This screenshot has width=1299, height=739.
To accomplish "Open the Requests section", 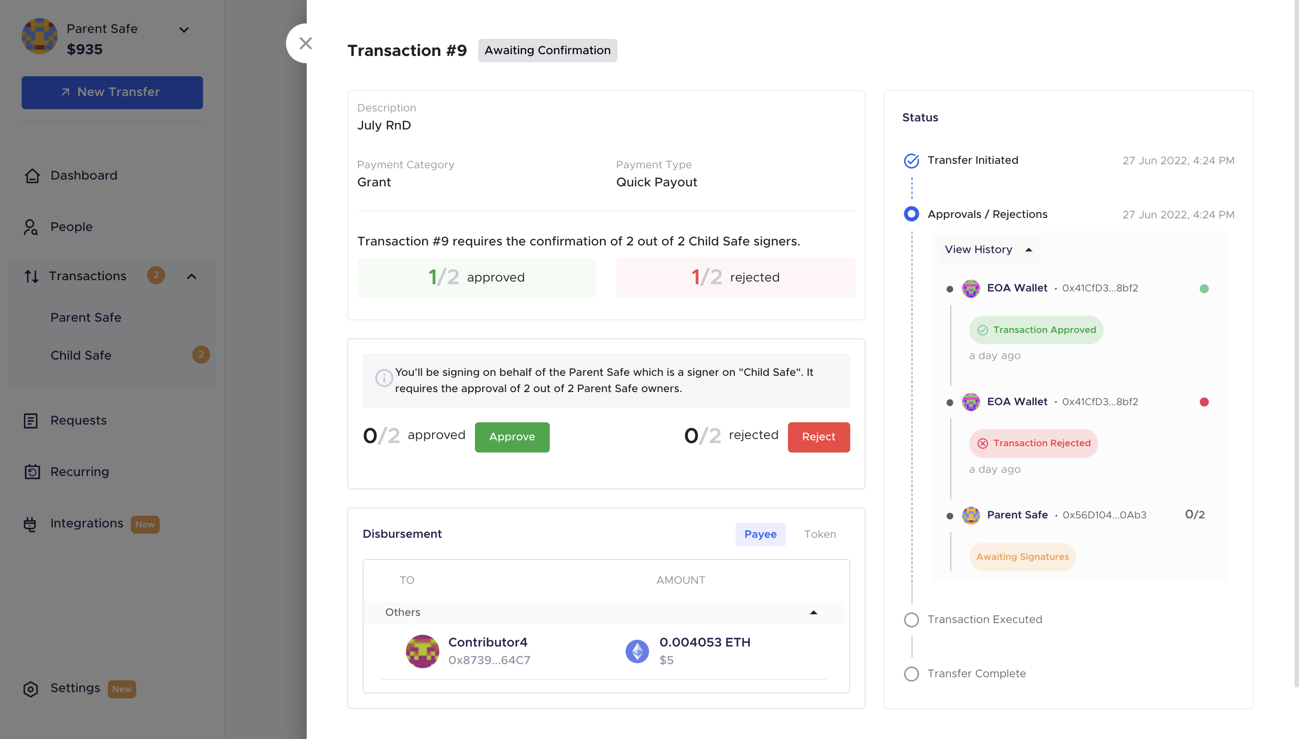I will (78, 421).
